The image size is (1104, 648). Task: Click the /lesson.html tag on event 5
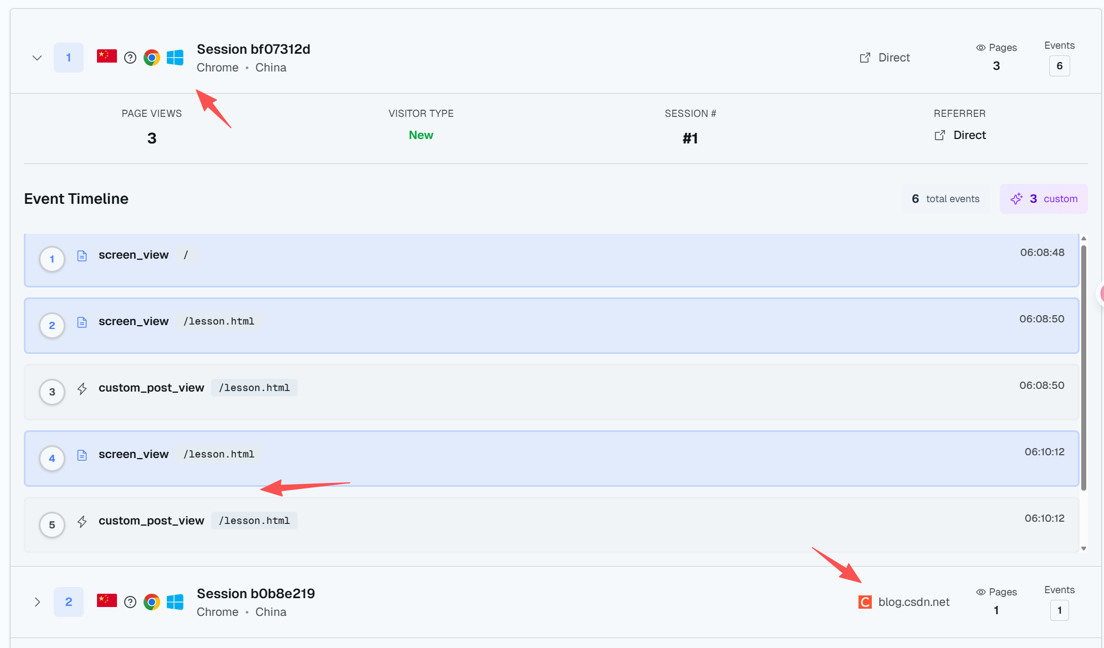point(254,521)
